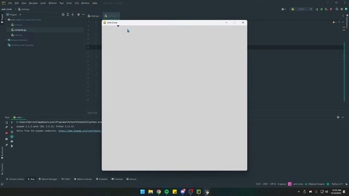Click the up arrow in Run console
The width and height of the screenshot is (349, 196).
(12, 122)
